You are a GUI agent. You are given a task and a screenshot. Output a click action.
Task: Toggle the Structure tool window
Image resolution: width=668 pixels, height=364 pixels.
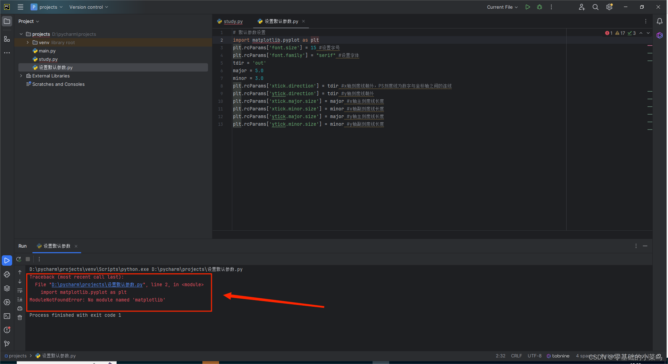coord(7,39)
